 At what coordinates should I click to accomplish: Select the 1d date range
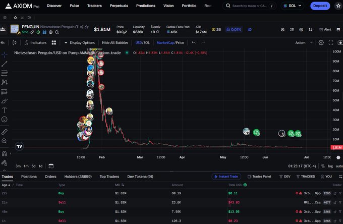point(40,166)
